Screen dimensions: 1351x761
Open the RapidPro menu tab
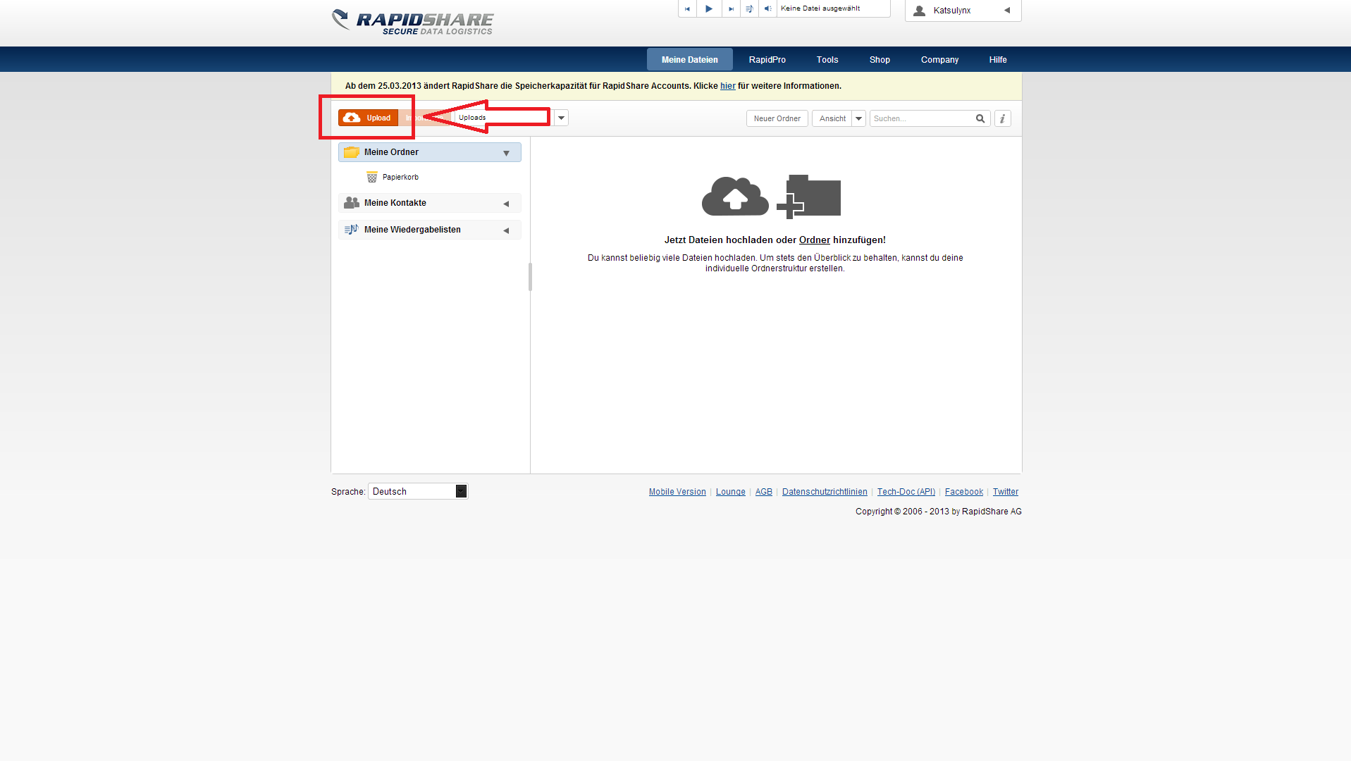767,60
